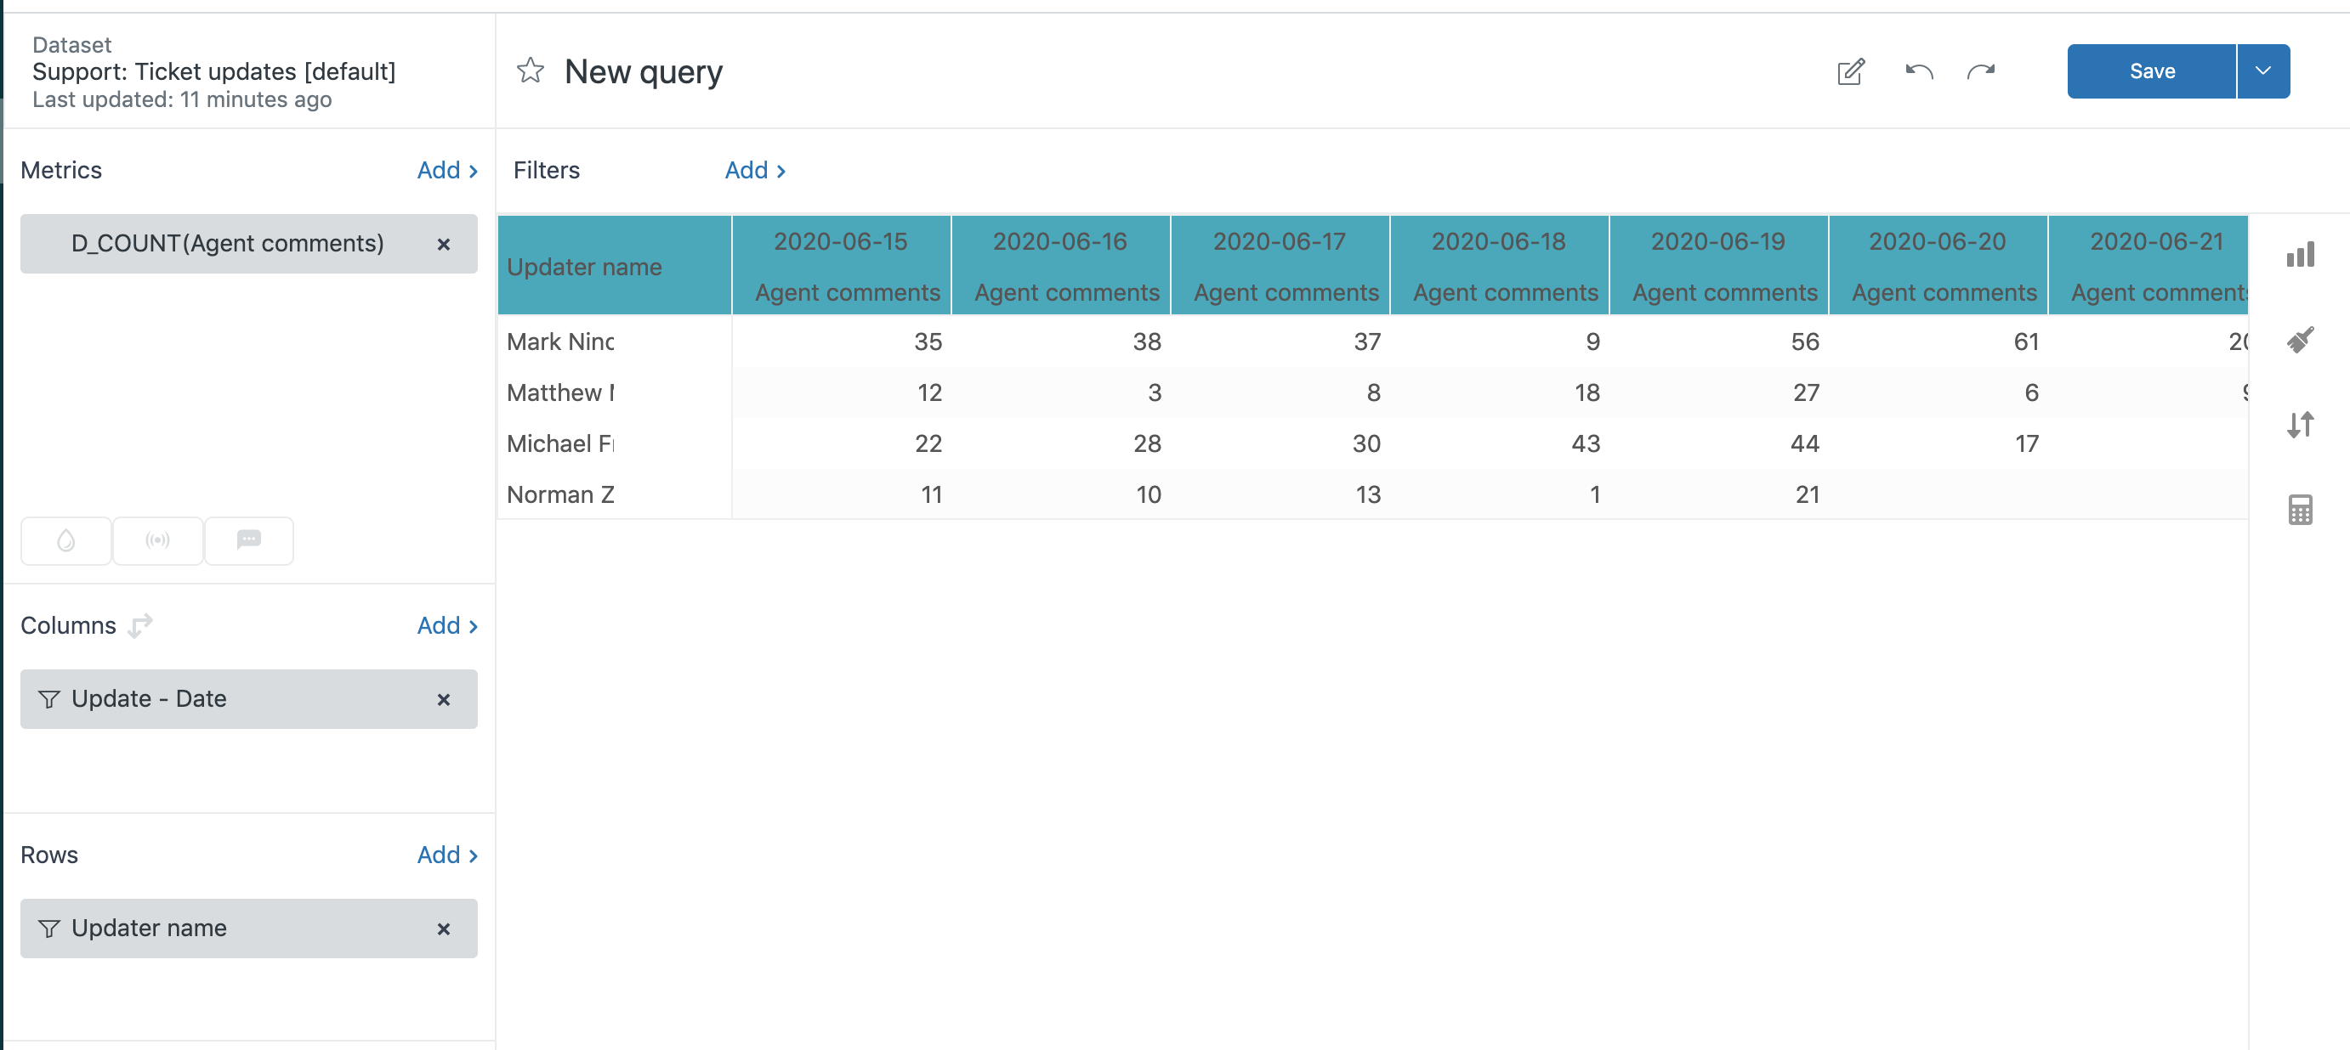
Task: Expand the Save button dropdown arrow
Action: tap(2262, 71)
